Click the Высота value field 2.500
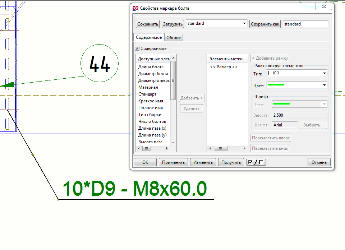Viewport: 345px width, 250px height. (x=299, y=115)
